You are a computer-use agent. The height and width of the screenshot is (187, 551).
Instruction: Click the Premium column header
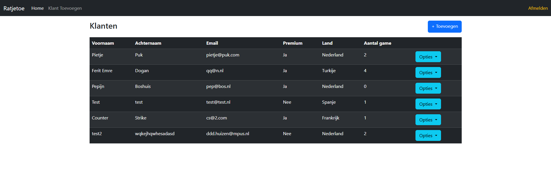tap(293, 43)
